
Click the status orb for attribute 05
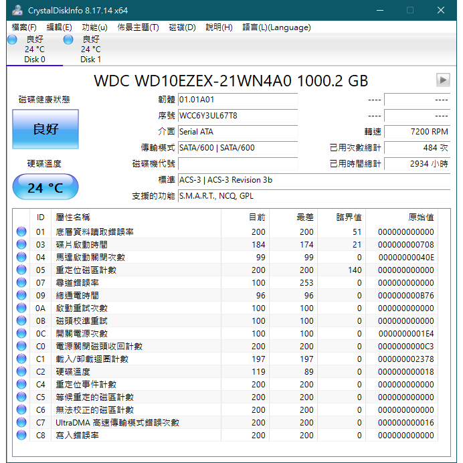(x=21, y=270)
